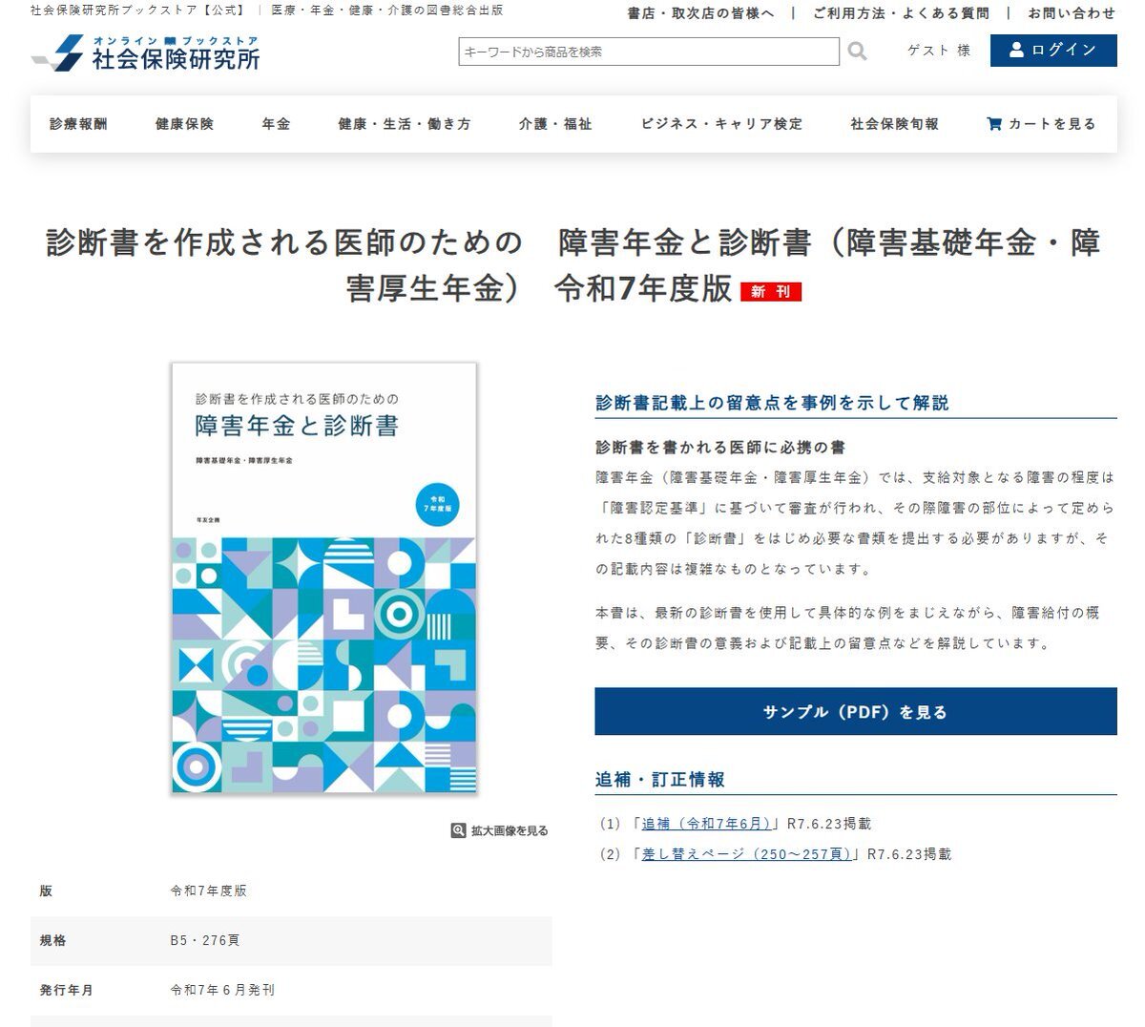The width and height of the screenshot is (1145, 1027).
Task: Click the 令和7年６月発刊 value
Action: point(222,990)
